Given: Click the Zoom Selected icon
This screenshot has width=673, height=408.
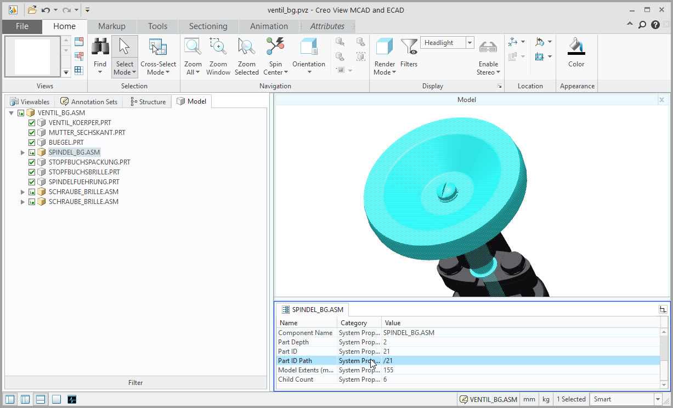Looking at the screenshot, I should pos(247,48).
